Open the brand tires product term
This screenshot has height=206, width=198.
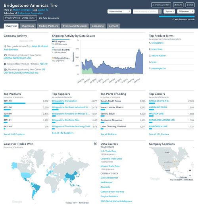157,49
